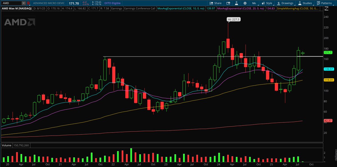Click the Earnings Conference Call label
The width and height of the screenshot is (337, 167).
(140, 9)
